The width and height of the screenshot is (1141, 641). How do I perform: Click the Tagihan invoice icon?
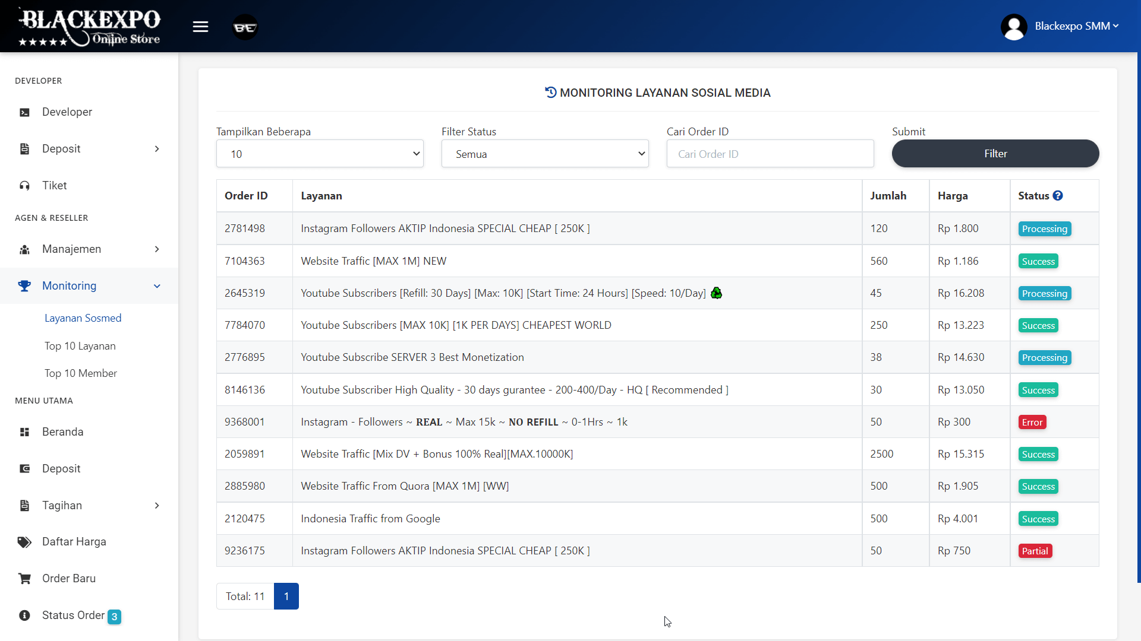[24, 505]
